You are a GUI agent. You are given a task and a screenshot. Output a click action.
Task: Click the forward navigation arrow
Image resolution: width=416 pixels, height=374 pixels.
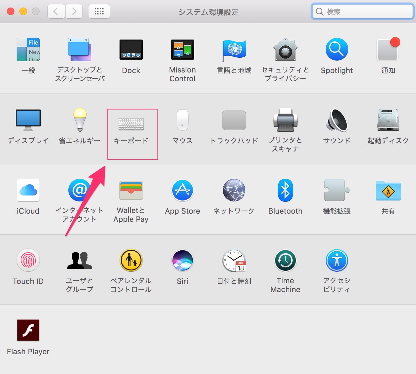click(74, 12)
